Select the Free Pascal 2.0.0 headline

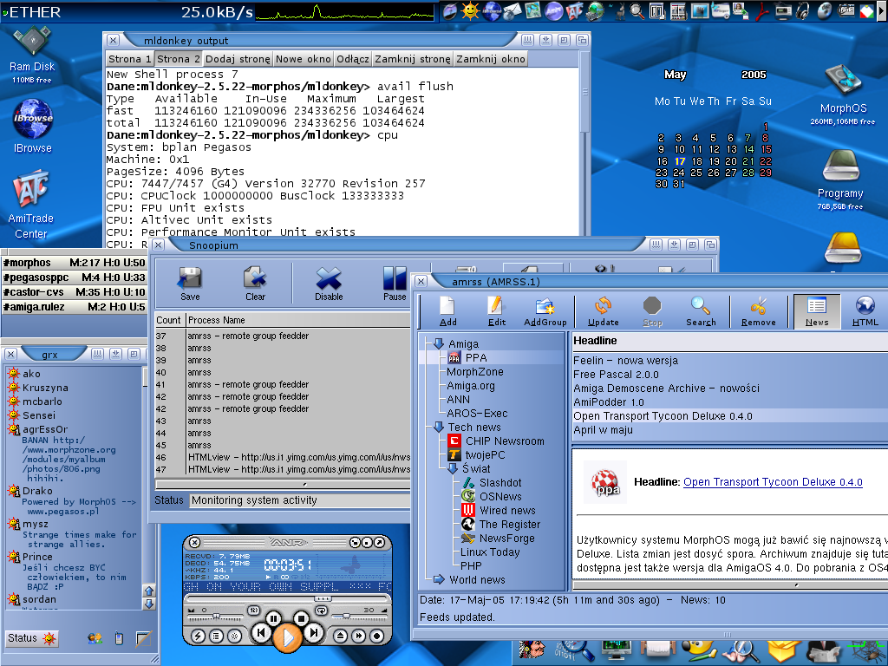pos(616,375)
